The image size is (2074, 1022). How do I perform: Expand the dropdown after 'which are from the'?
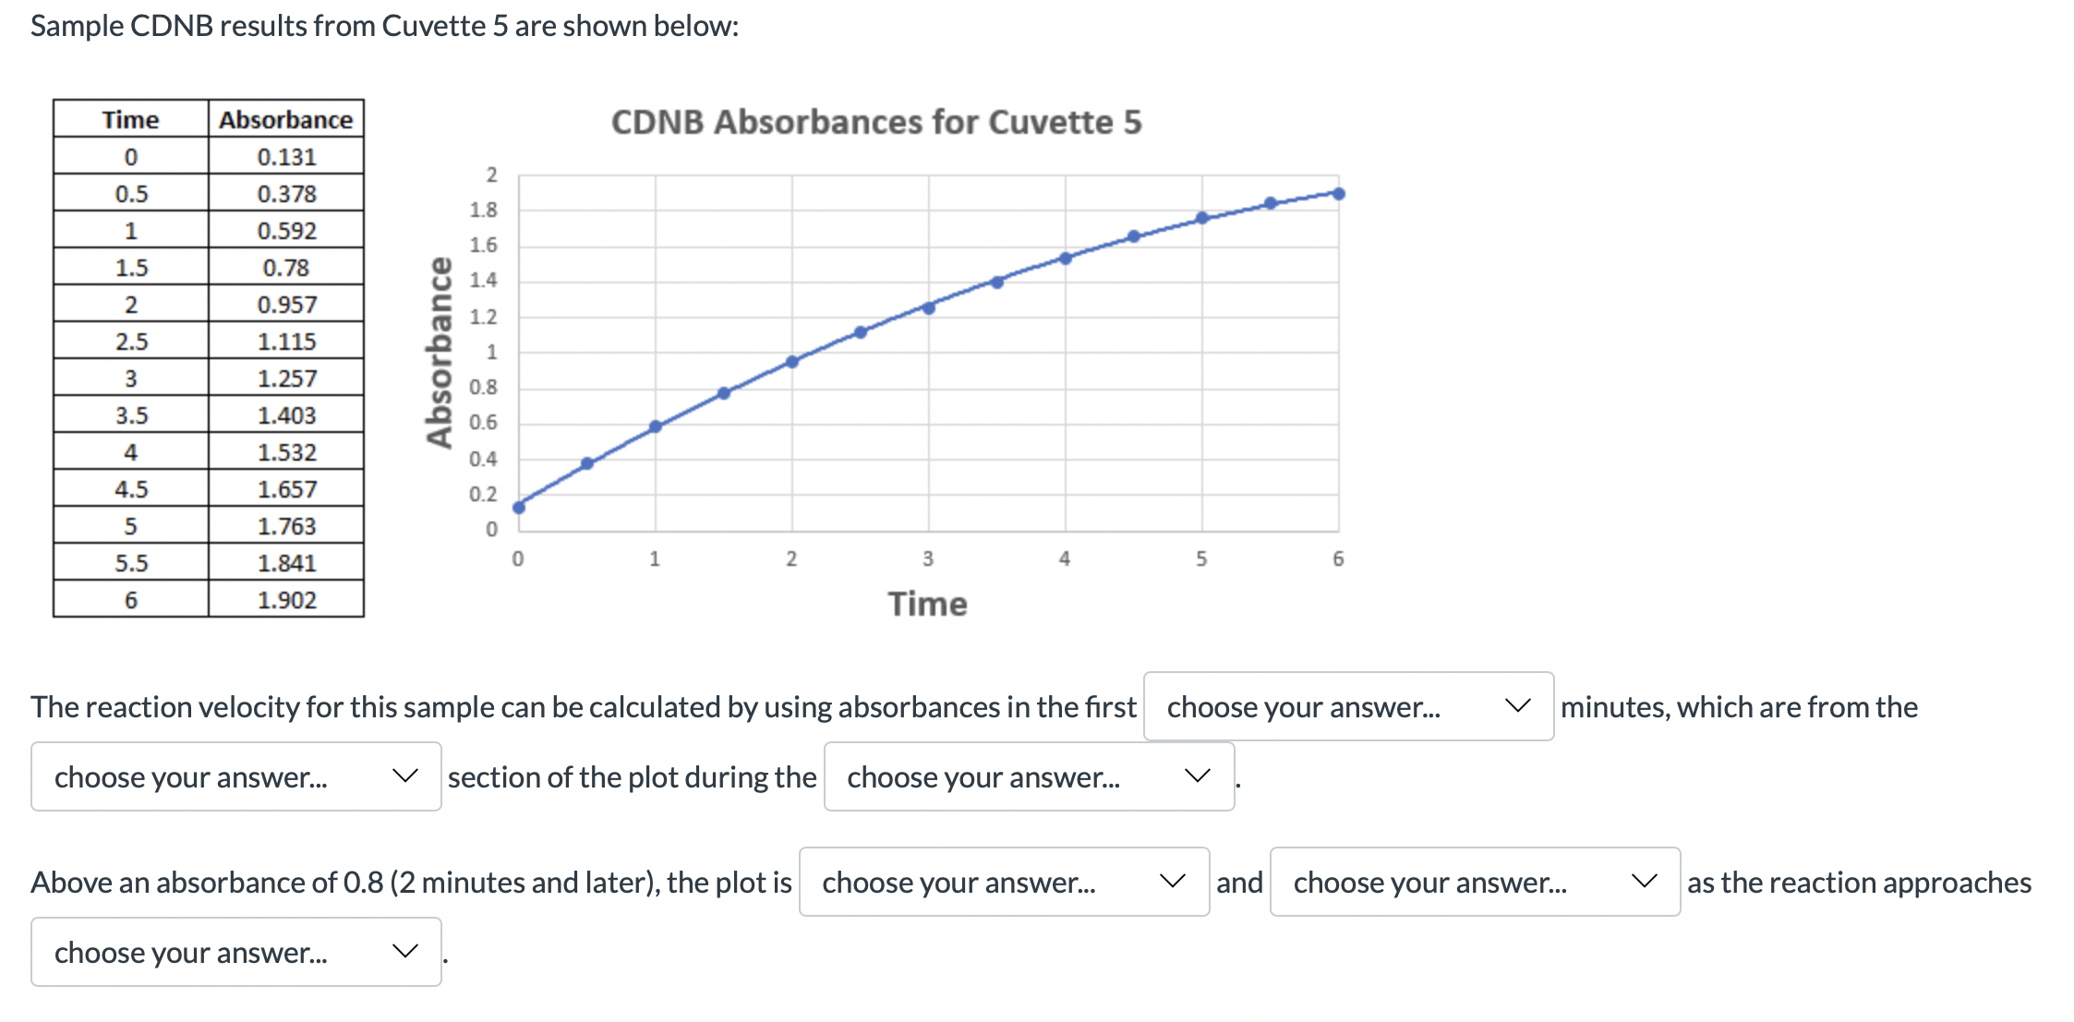coord(235,776)
